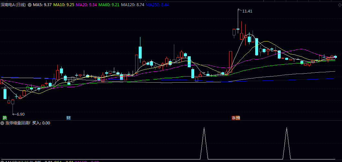Click the 11.41 highest price label
342x162 pixels.
tap(247, 11)
